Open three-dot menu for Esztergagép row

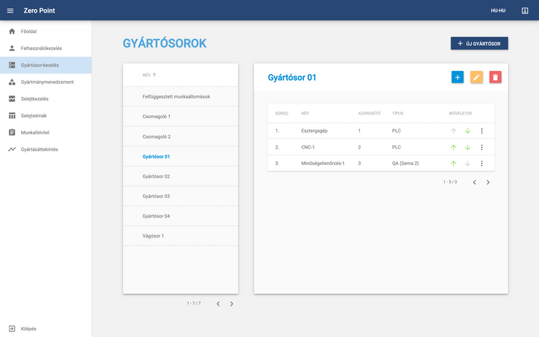(x=481, y=131)
